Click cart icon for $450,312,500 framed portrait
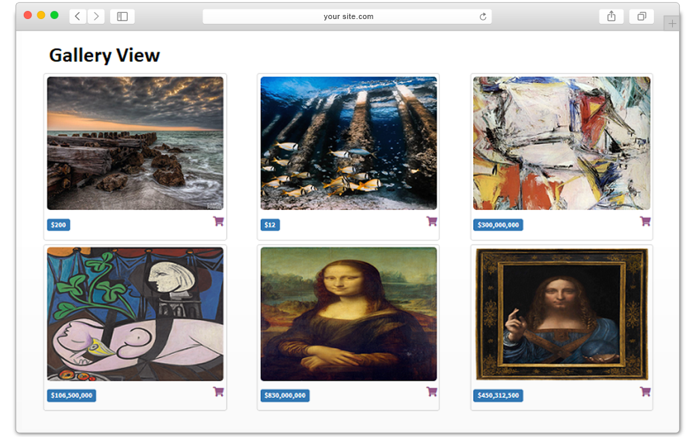696x437 pixels. 646,391
